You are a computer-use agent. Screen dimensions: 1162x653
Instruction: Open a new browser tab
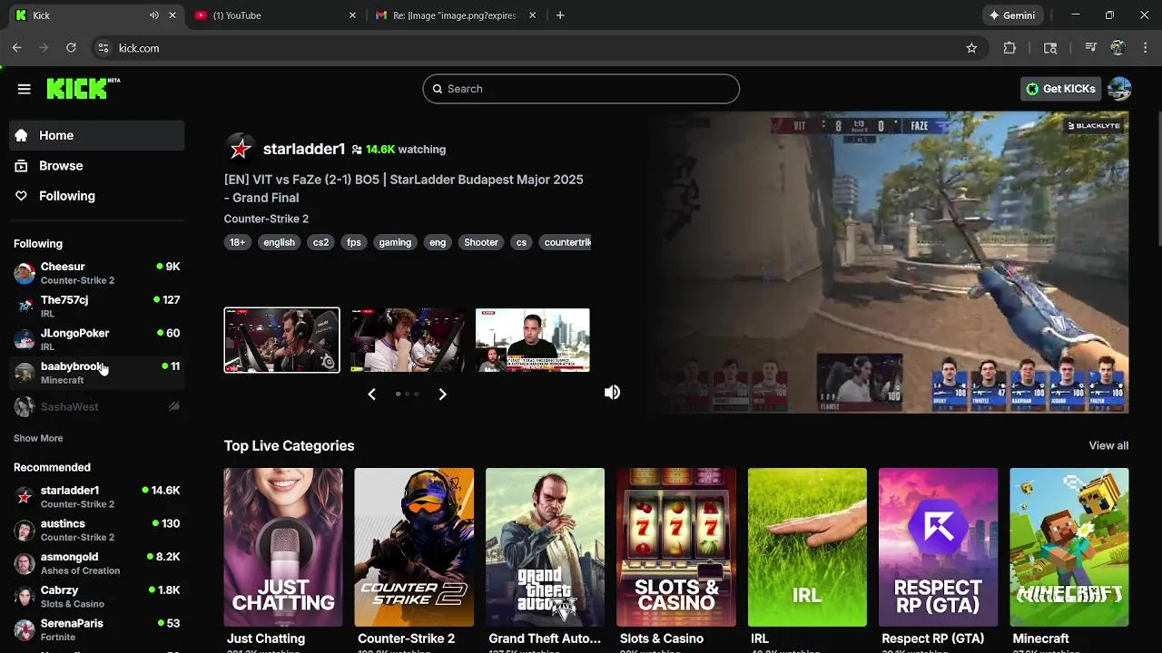pos(560,15)
